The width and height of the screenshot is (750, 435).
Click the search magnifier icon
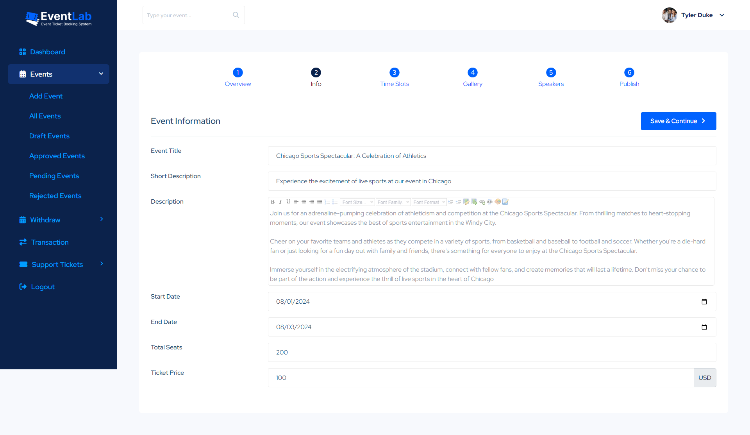(236, 15)
